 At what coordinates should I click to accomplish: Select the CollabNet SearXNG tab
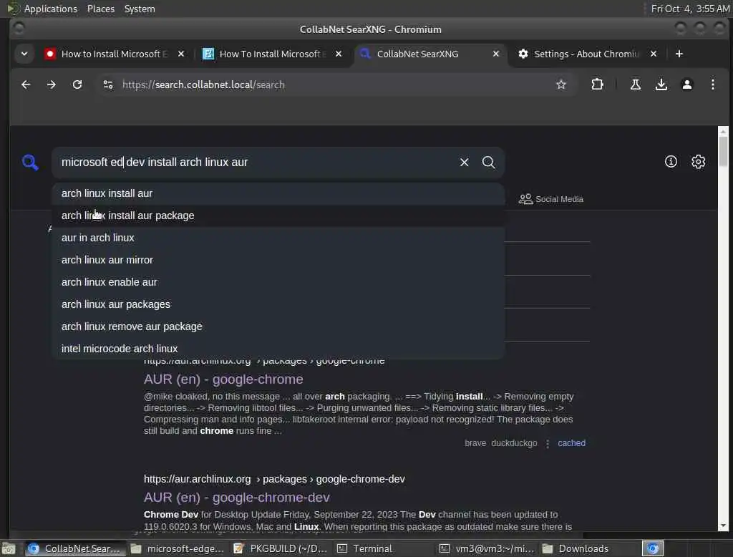tap(417, 54)
